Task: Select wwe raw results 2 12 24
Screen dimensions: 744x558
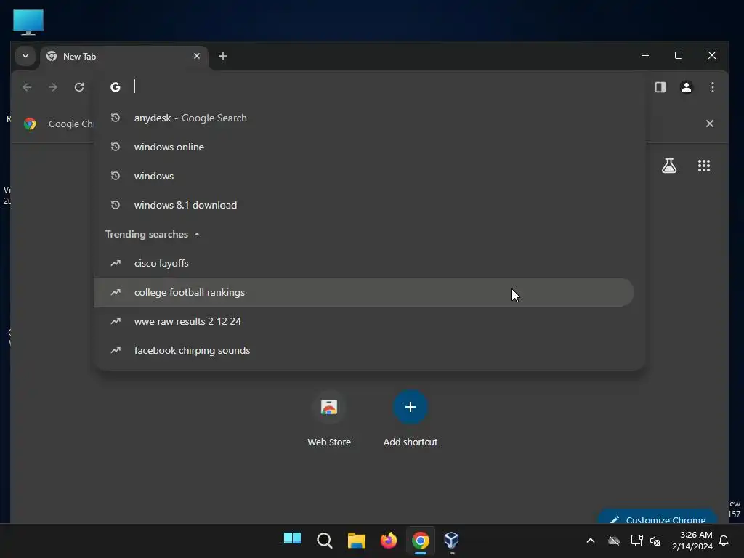Action: click(x=364, y=321)
